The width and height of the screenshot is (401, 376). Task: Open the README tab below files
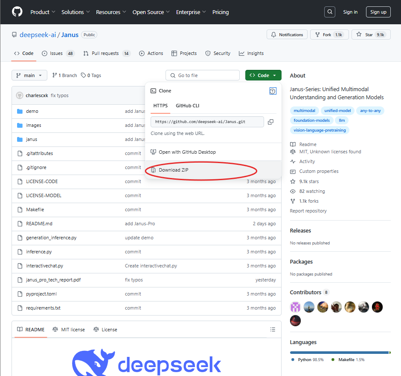(31, 330)
